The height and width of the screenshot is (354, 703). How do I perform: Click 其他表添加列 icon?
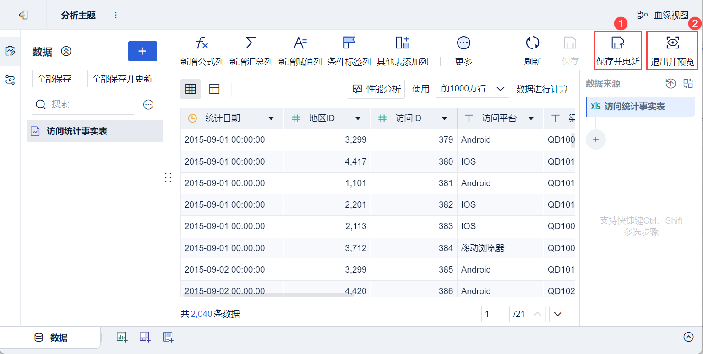point(402,43)
